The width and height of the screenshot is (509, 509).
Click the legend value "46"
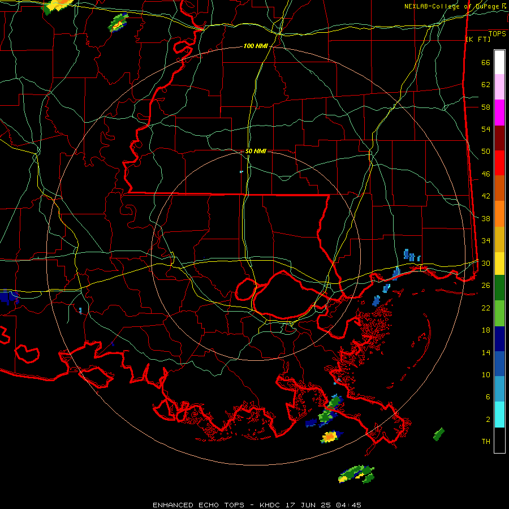point(486,174)
